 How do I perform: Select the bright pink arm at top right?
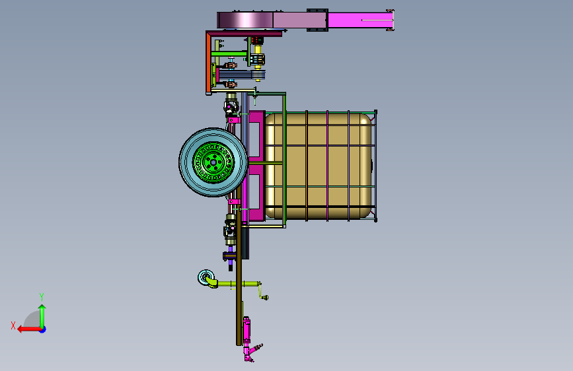pyautogui.click(x=360, y=20)
